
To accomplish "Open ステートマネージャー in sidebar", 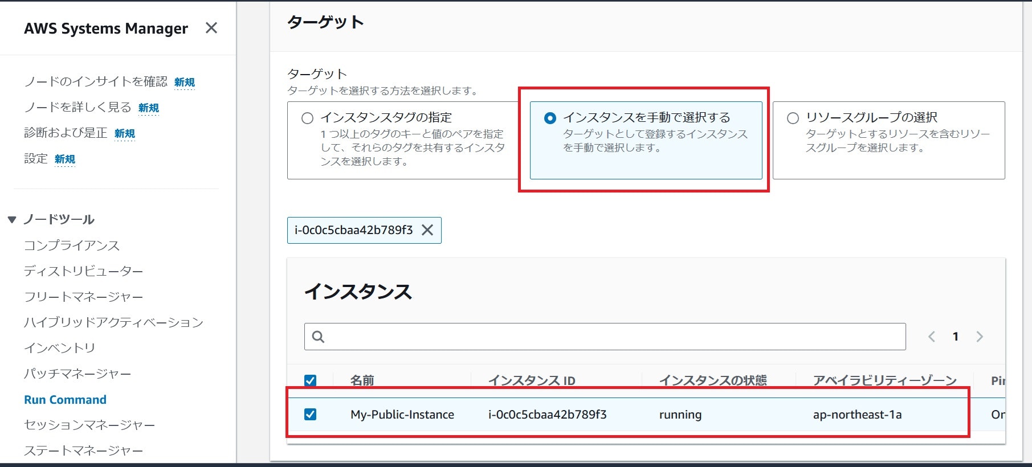I will [84, 450].
